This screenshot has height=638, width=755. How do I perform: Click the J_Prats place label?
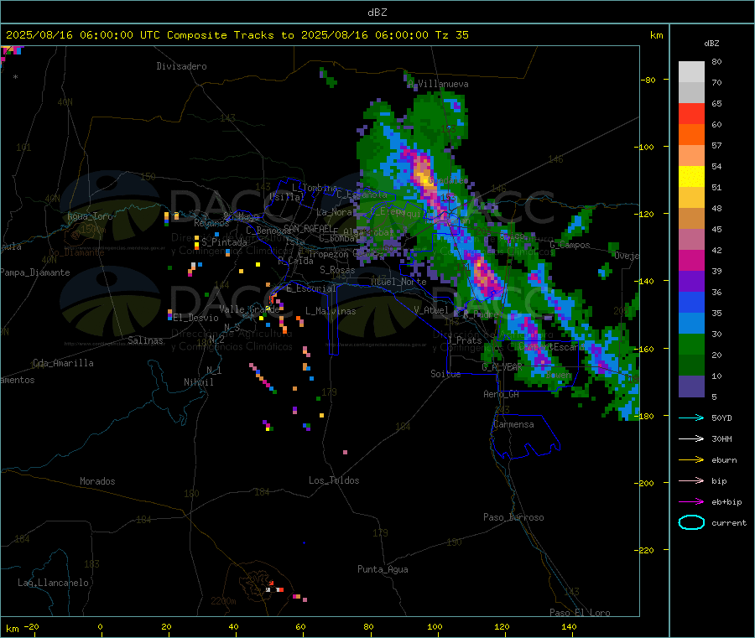pyautogui.click(x=465, y=340)
